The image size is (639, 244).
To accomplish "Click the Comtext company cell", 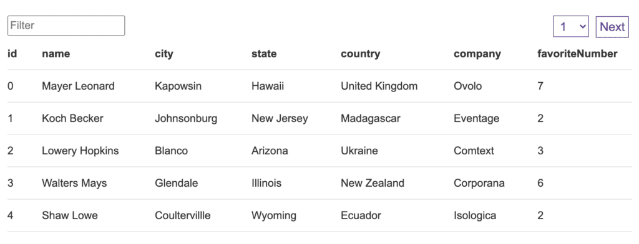I will coord(474,151).
